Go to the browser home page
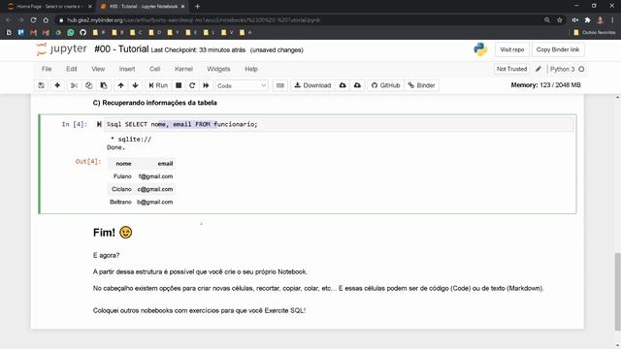This screenshot has width=621, height=349. pos(46,19)
